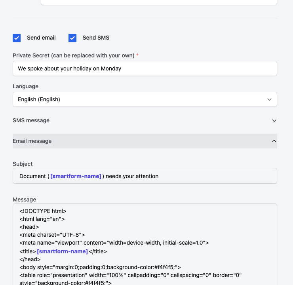Uncheck the Send SMS checkbox
This screenshot has height=285, width=293.
[x=72, y=38]
